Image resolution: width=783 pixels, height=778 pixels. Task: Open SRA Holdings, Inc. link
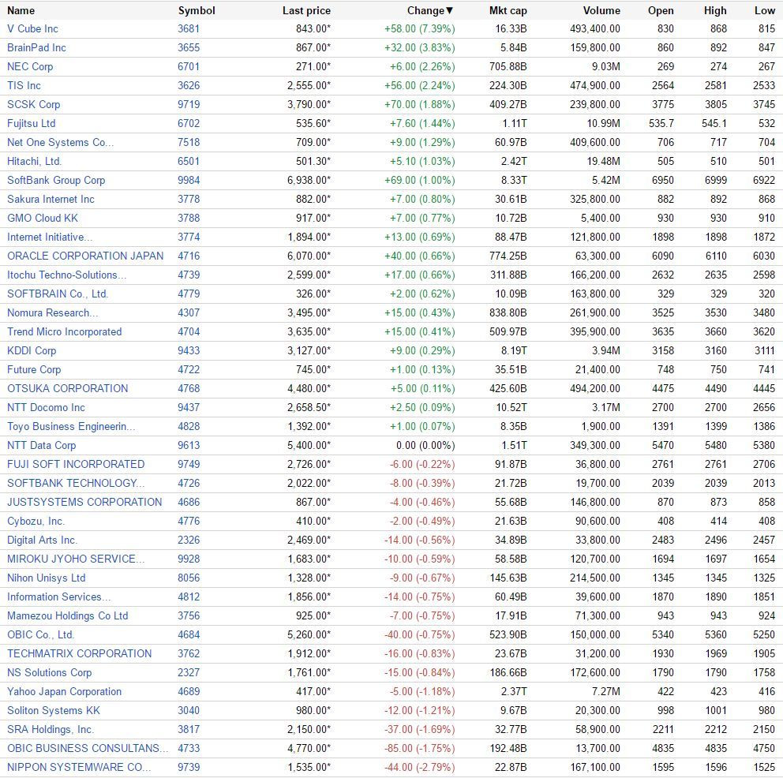click(x=51, y=731)
